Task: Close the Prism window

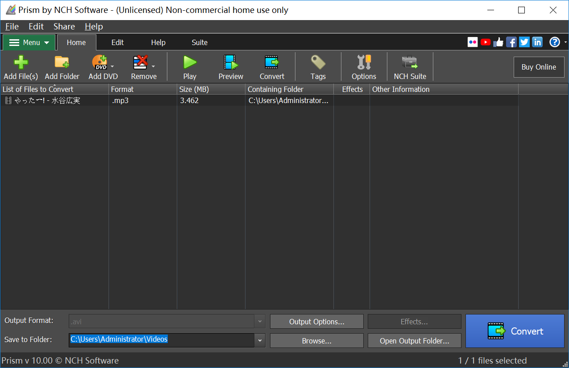Action: tap(553, 10)
